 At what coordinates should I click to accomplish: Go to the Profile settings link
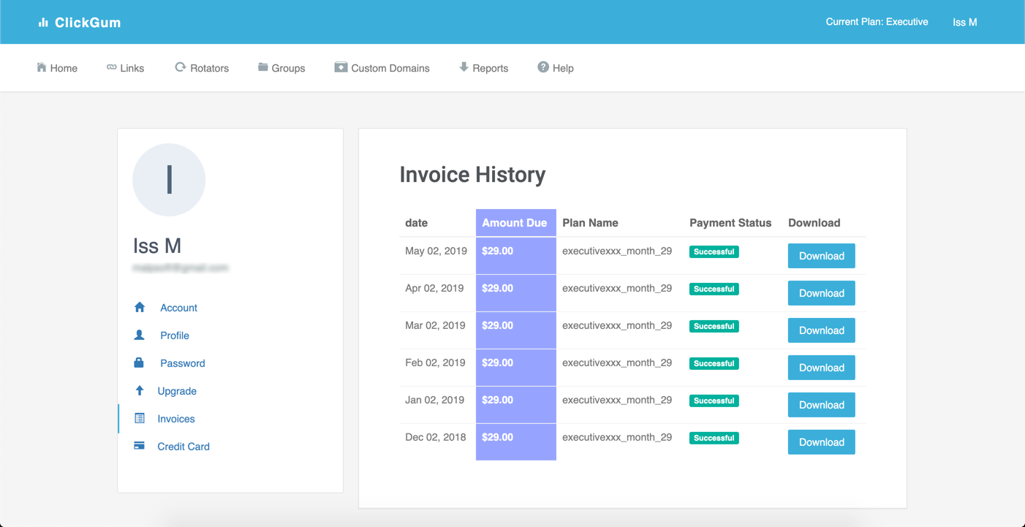coord(175,335)
